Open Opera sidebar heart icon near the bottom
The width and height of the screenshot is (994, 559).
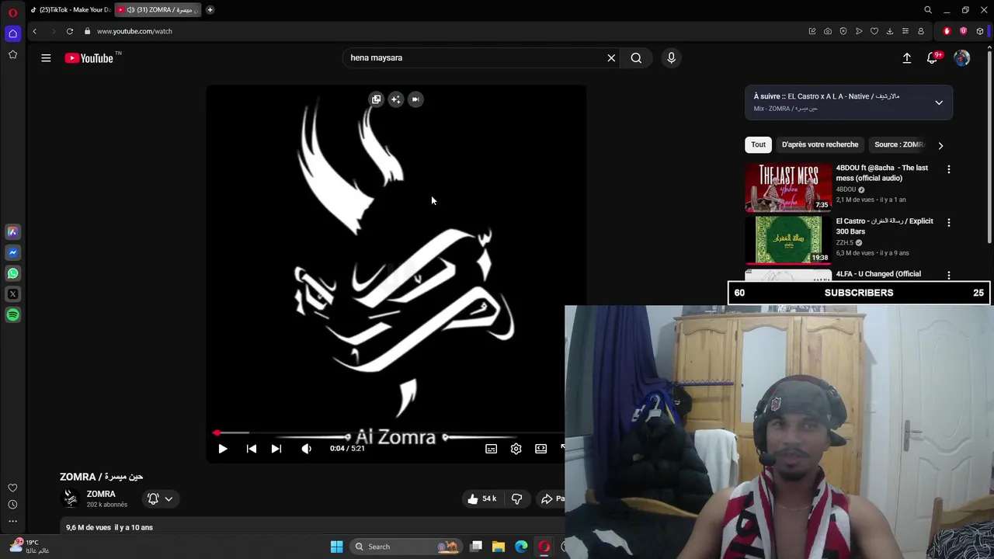pyautogui.click(x=12, y=488)
